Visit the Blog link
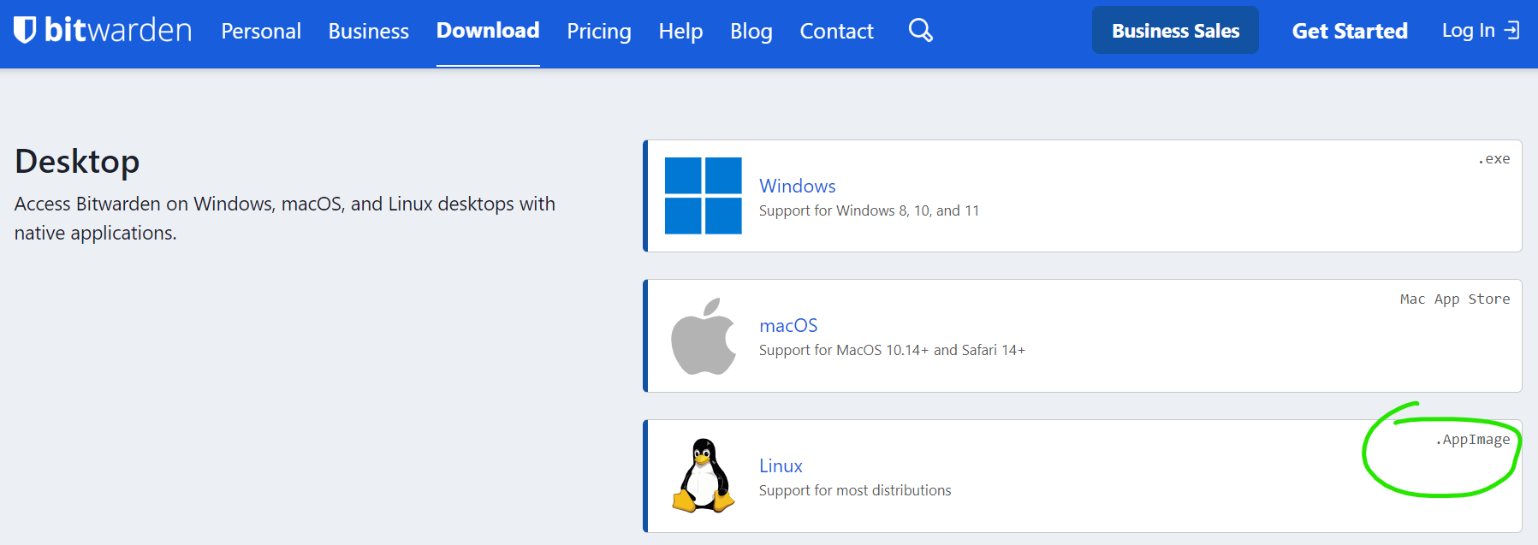This screenshot has height=545, width=1538. click(751, 32)
